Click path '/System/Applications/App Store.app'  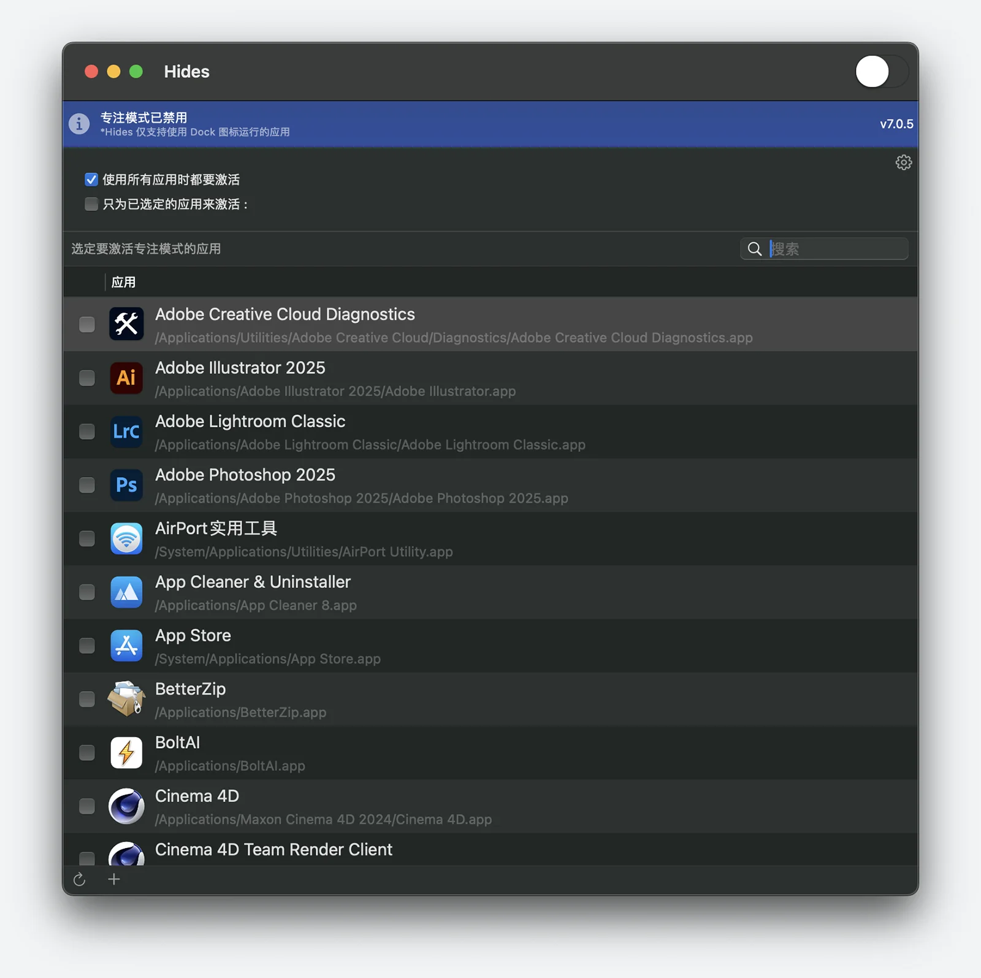click(x=268, y=659)
